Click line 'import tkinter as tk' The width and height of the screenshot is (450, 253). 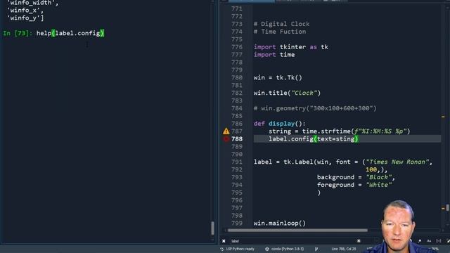pos(290,47)
